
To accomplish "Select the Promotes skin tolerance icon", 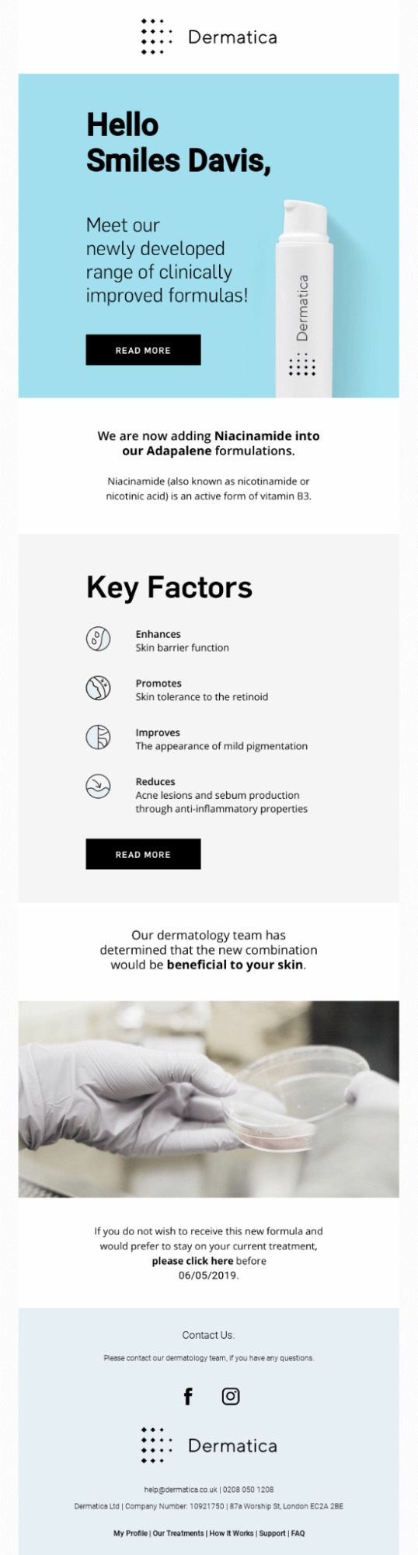I will [x=98, y=688].
